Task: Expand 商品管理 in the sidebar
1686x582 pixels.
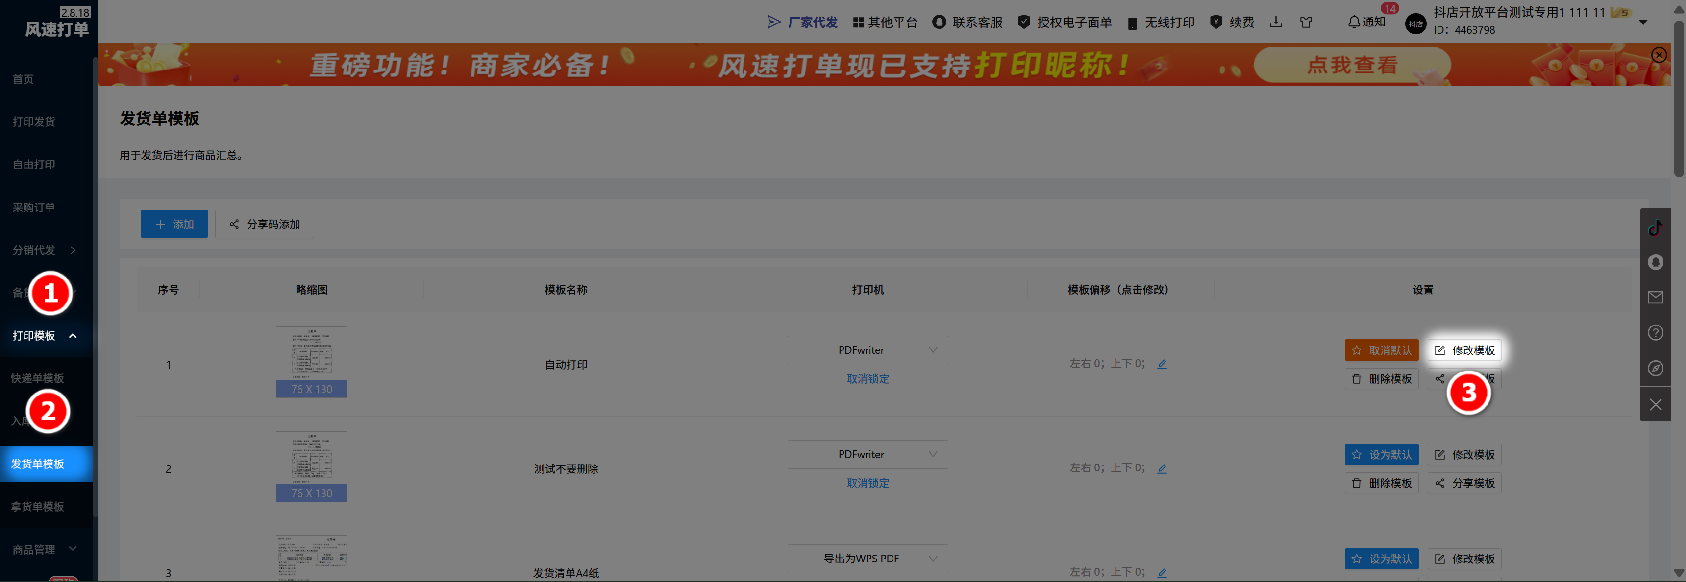Action: click(46, 549)
